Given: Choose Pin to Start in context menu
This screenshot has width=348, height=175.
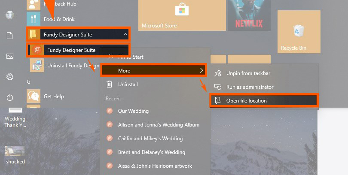Looking at the screenshot, I should click(x=155, y=57).
